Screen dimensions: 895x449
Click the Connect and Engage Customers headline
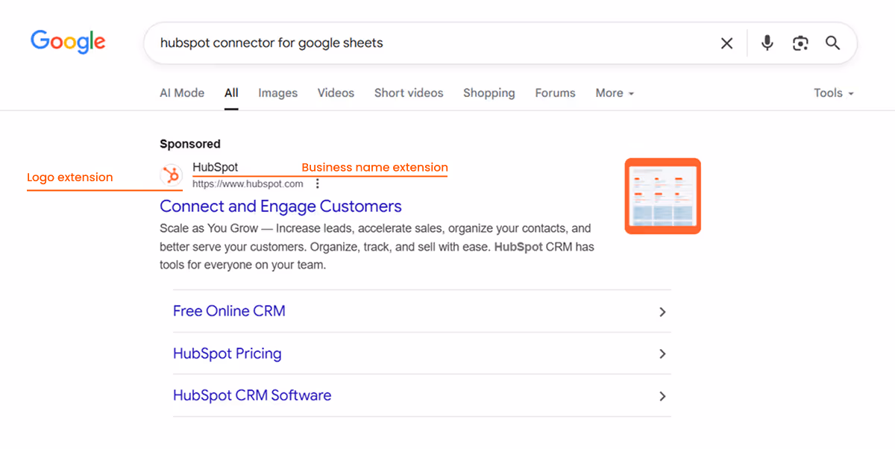(x=280, y=206)
